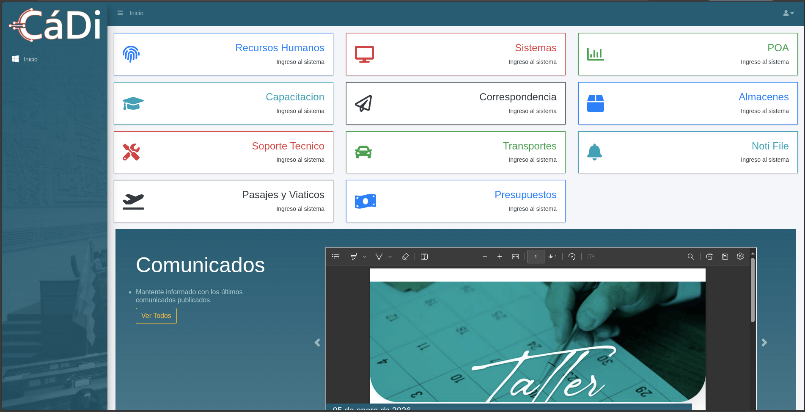Toggle PDF dual page view icon

tap(591, 257)
